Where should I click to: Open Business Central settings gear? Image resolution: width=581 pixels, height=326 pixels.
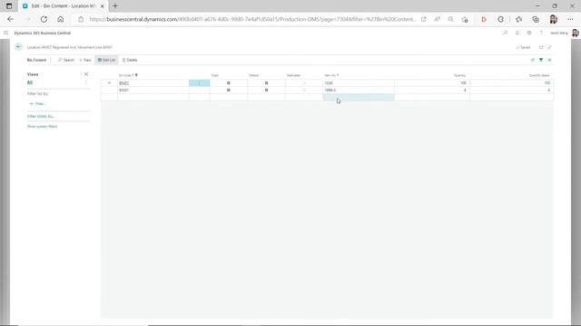529,33
